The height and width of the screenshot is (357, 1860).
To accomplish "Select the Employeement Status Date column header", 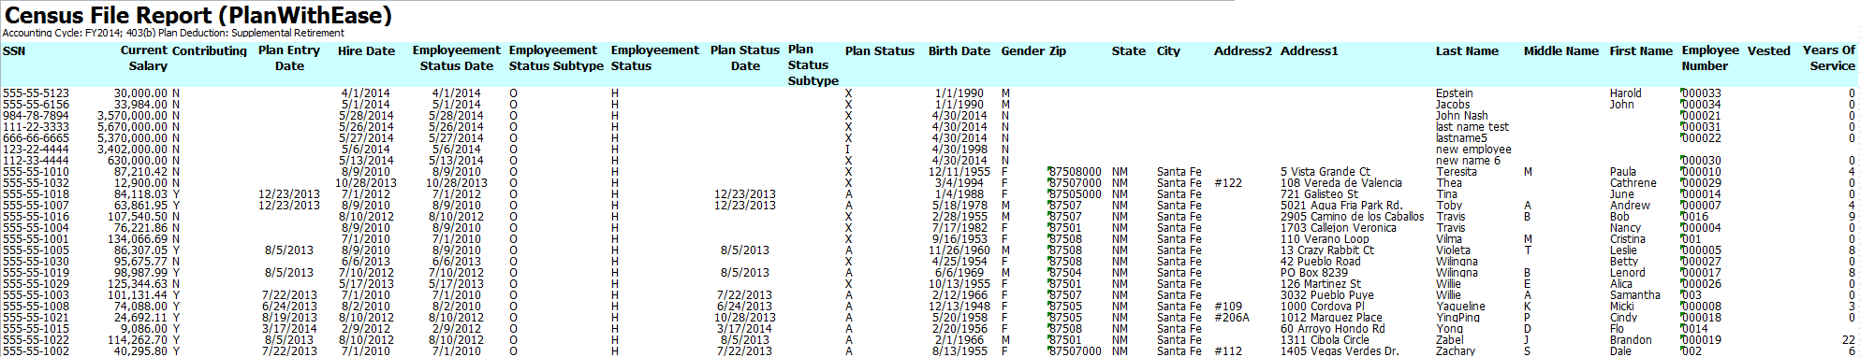I will [x=457, y=58].
